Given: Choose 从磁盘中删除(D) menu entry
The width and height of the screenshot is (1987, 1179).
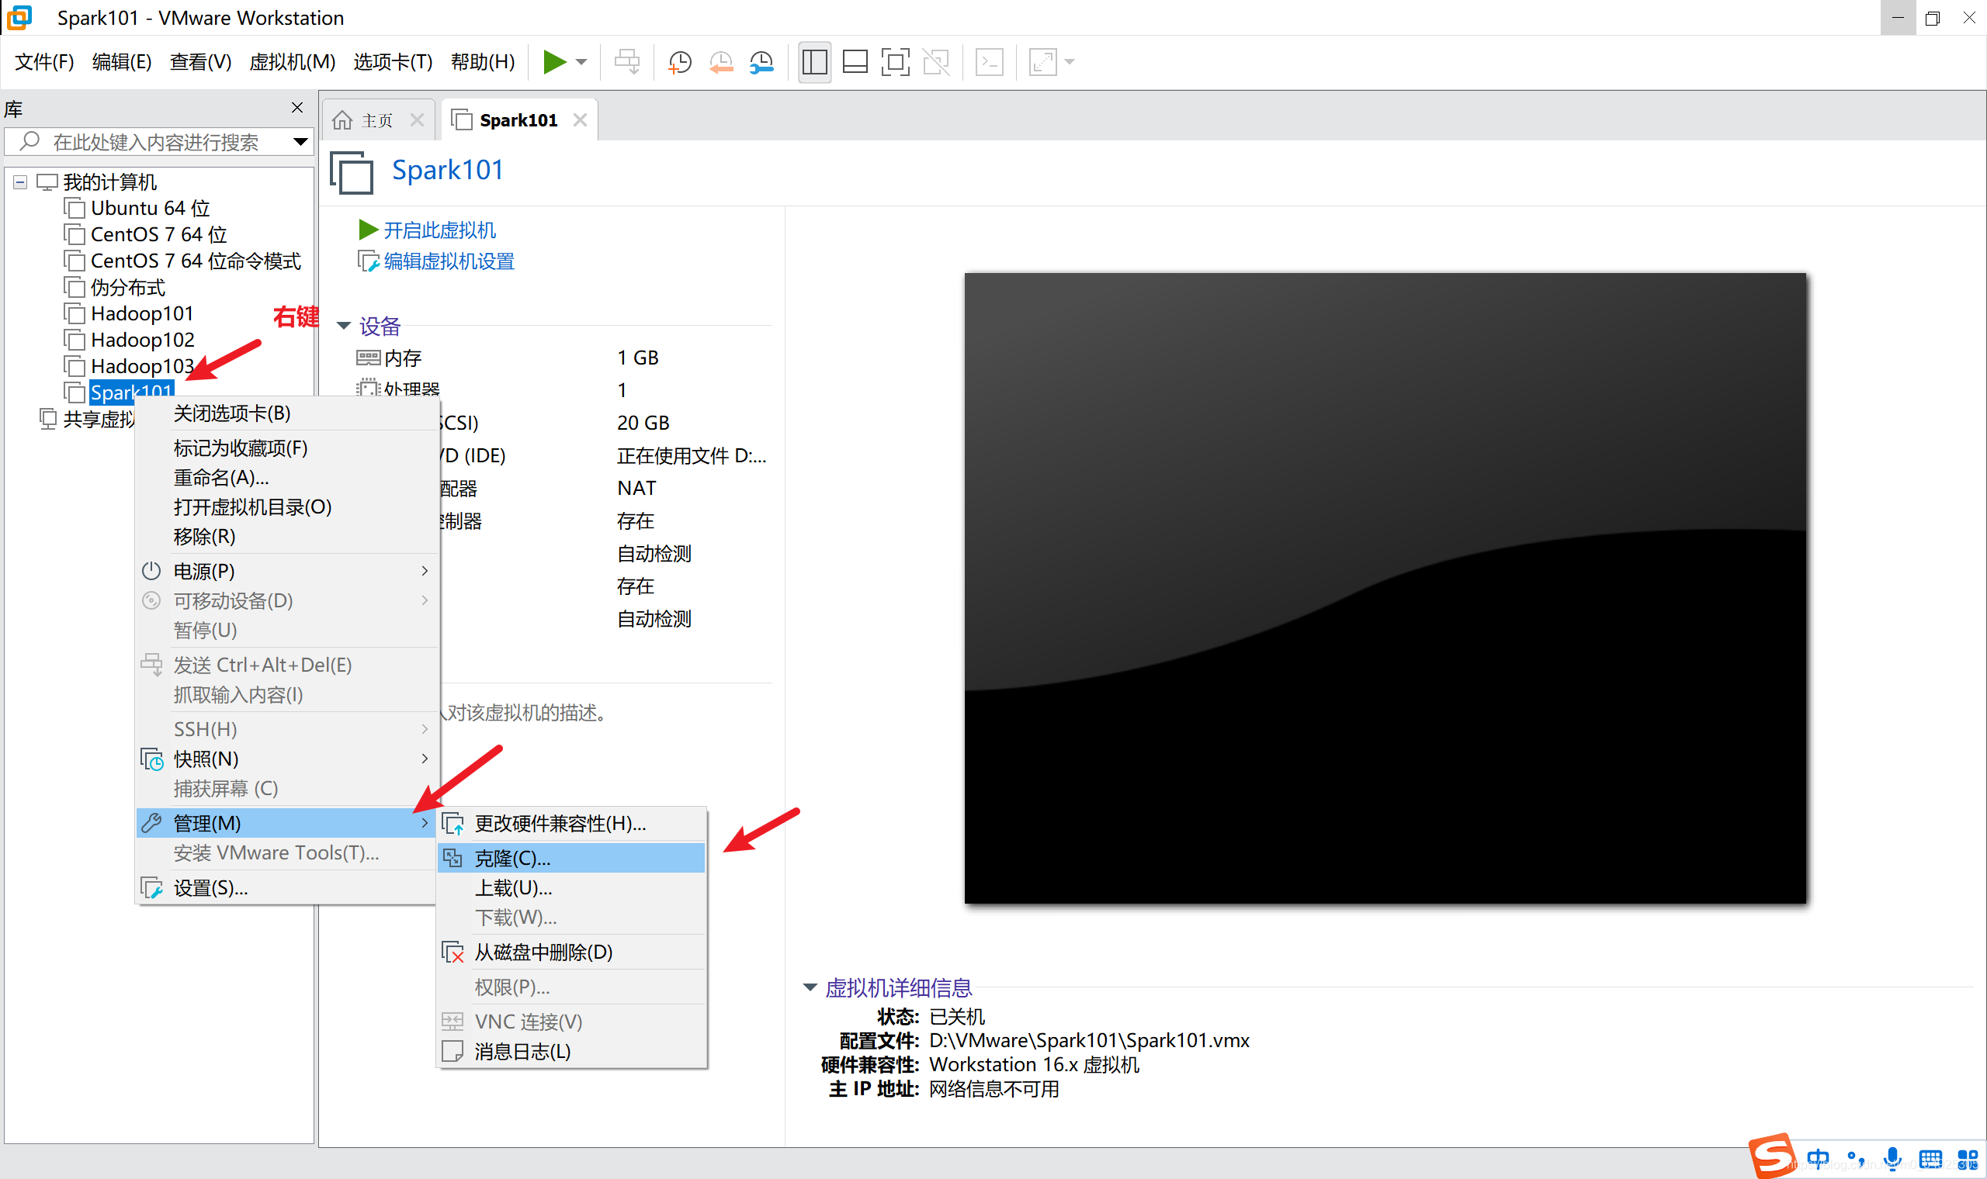Looking at the screenshot, I should click(543, 953).
